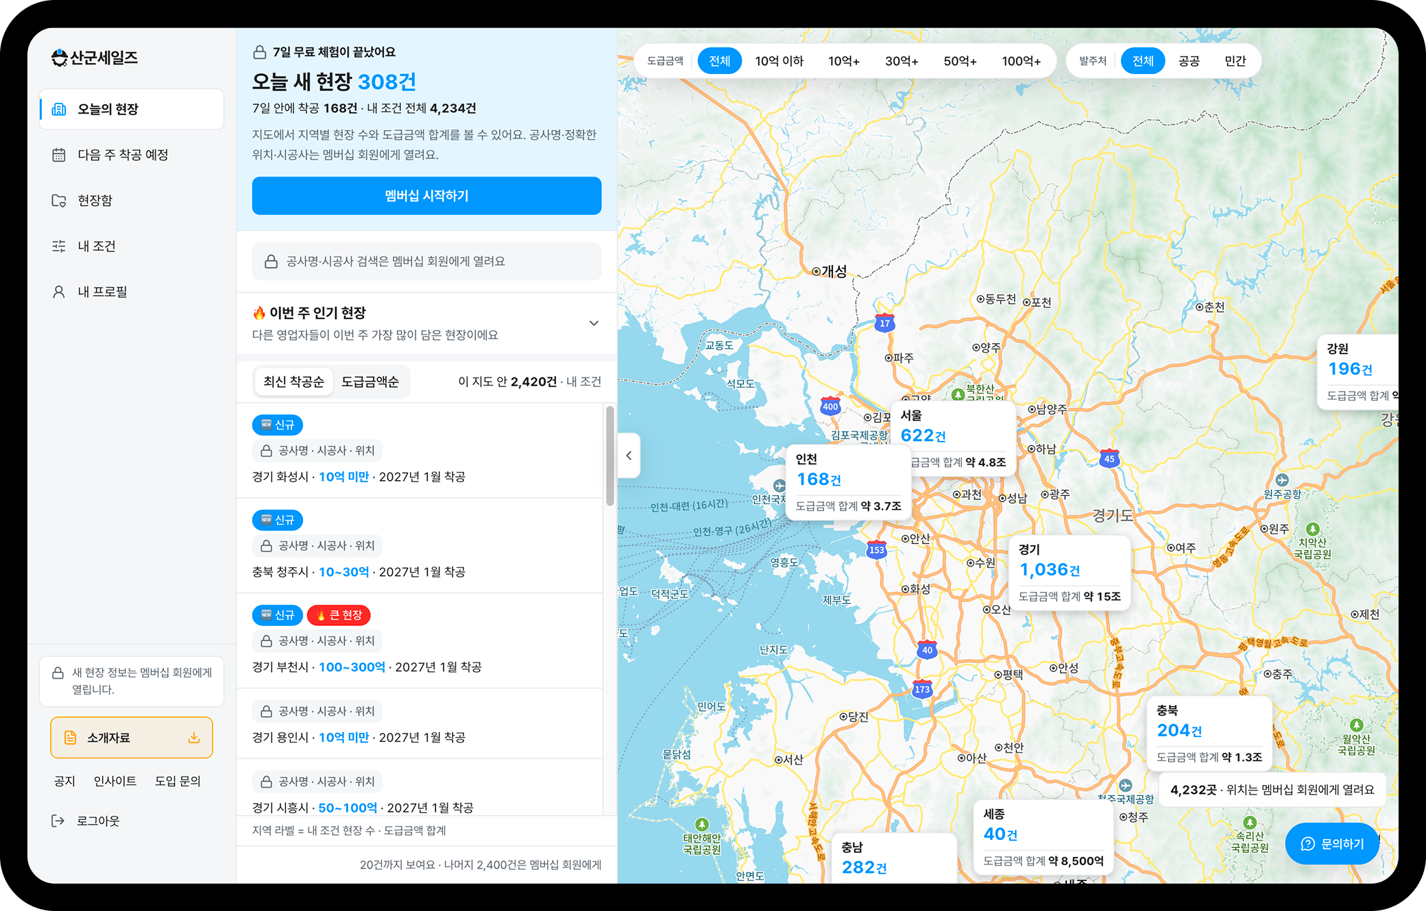Image resolution: width=1426 pixels, height=911 pixels.
Task: Click the calendar icon for 다음 주 착공 예정
Action: tap(59, 155)
